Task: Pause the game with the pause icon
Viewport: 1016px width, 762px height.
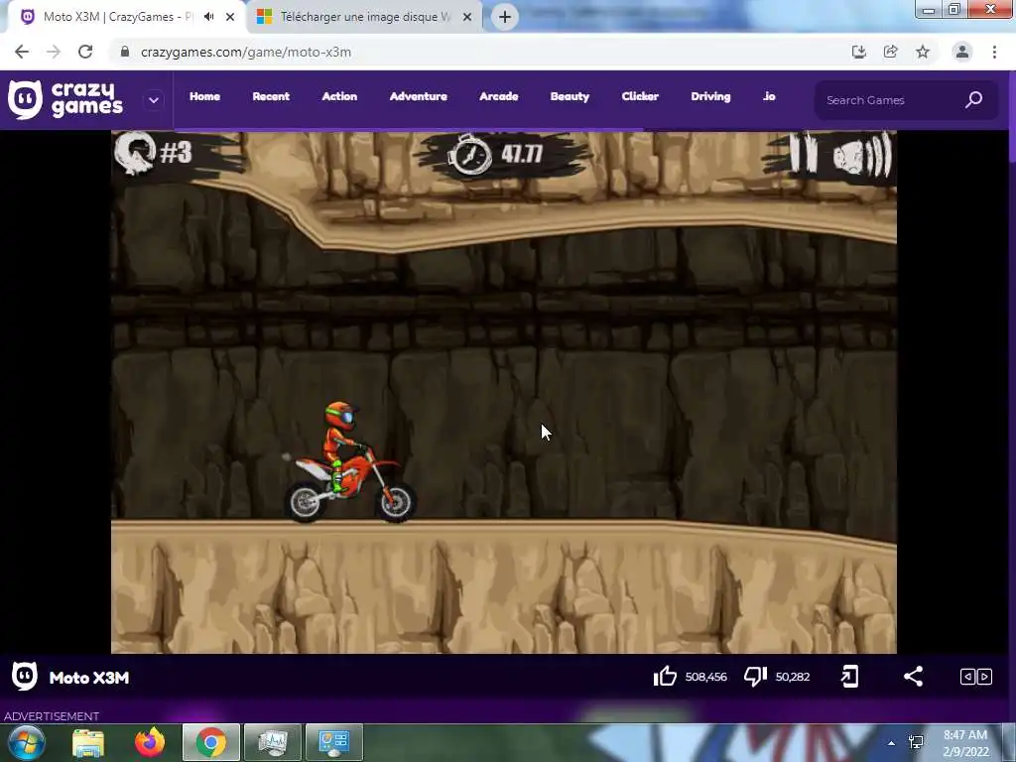Action: click(804, 154)
